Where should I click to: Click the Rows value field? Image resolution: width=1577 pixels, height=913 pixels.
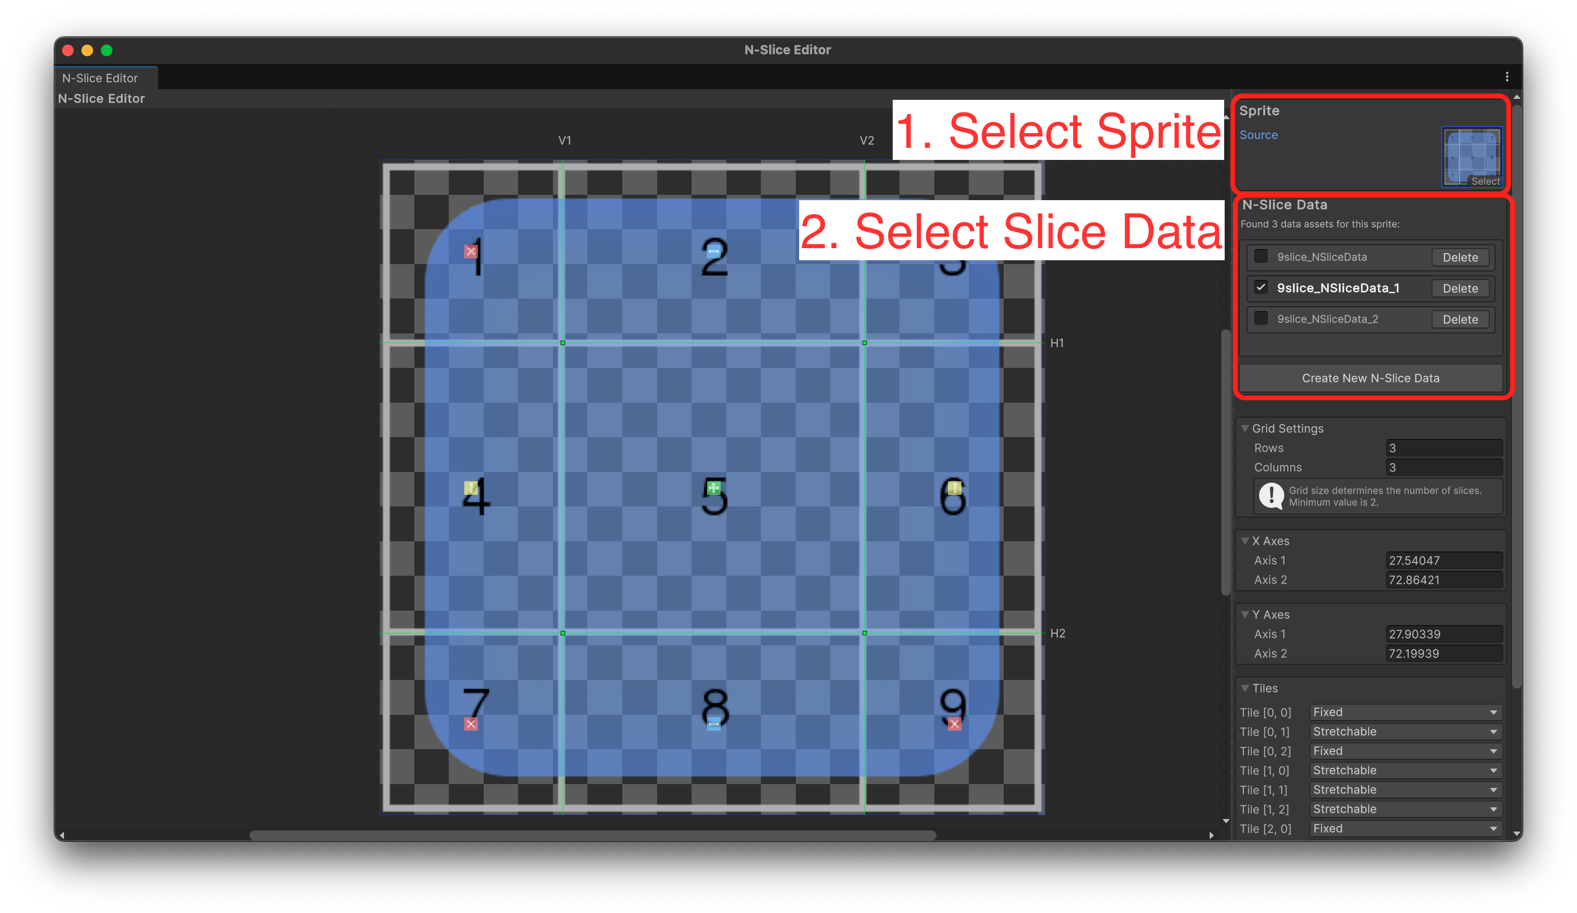click(1444, 448)
